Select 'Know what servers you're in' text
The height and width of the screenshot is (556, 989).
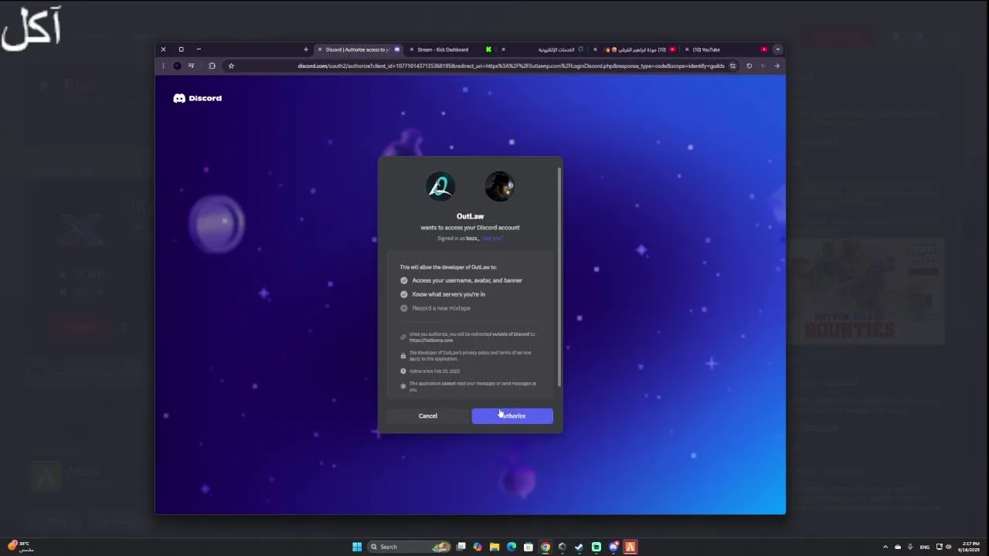point(449,294)
